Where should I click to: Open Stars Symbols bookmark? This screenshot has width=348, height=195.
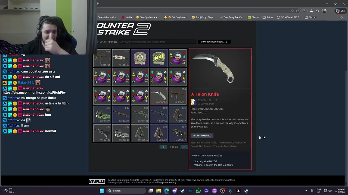(x=148, y=17)
